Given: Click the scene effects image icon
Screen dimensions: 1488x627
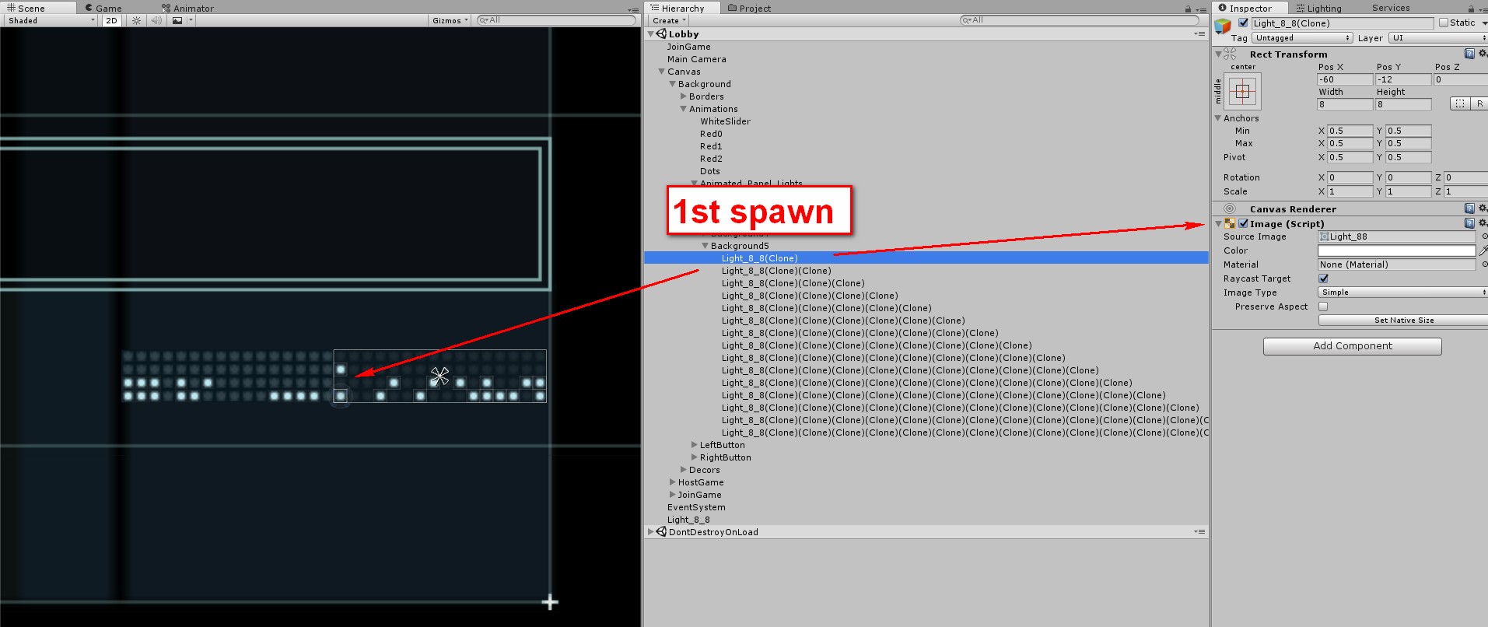Looking at the screenshot, I should pyautogui.click(x=178, y=21).
